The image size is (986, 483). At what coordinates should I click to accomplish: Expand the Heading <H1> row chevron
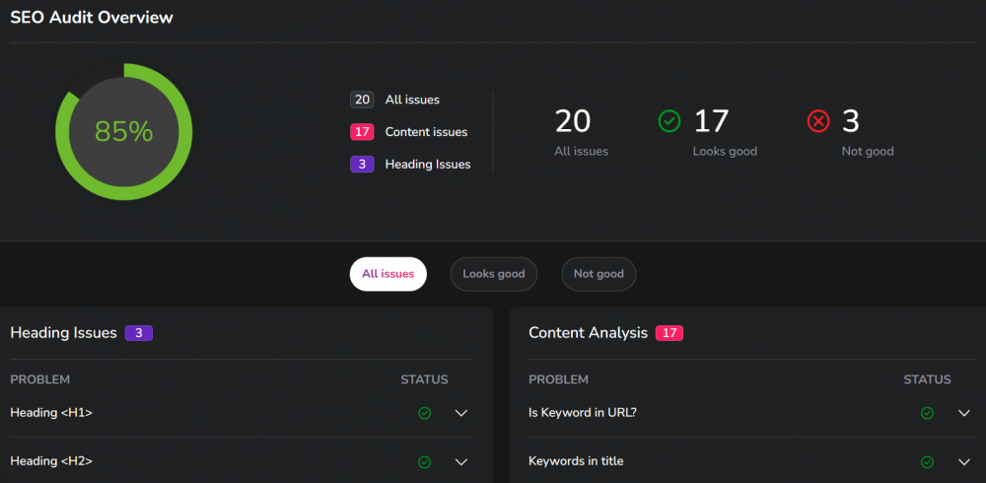point(461,413)
